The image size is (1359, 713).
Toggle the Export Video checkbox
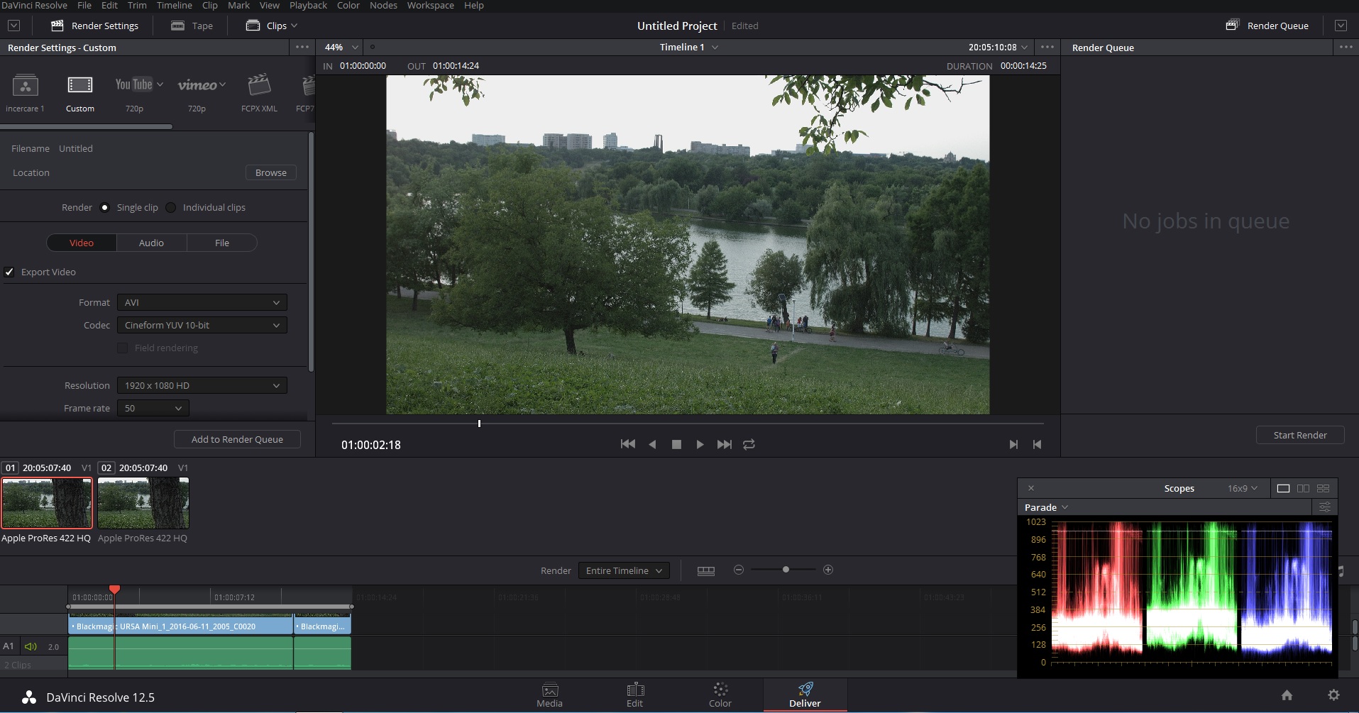[9, 272]
